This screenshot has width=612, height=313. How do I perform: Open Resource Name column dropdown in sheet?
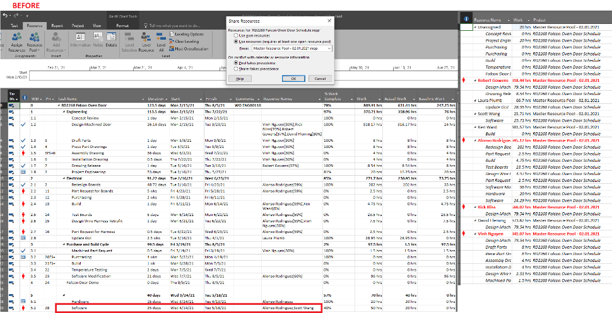coord(508,20)
